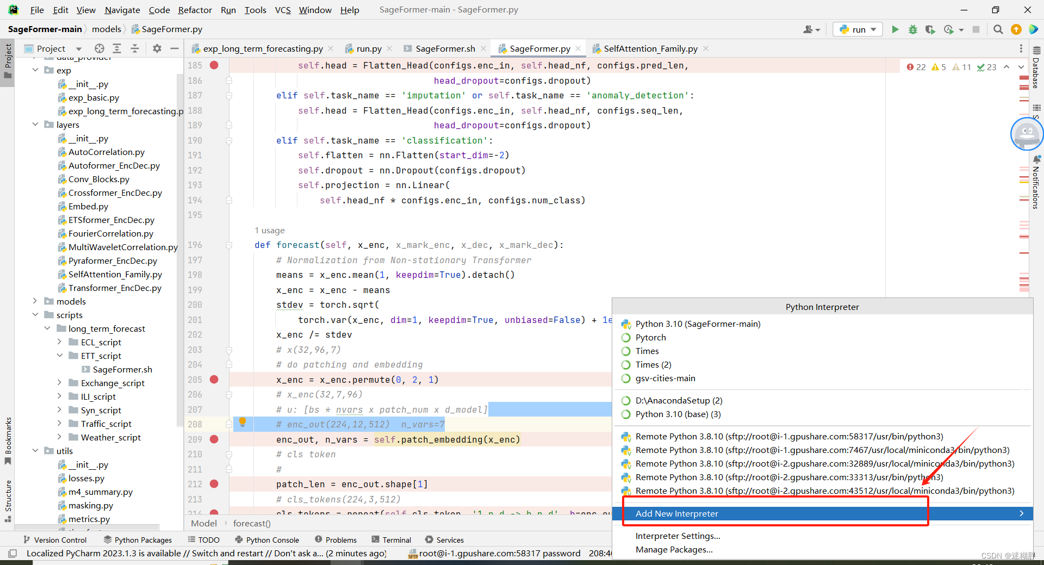Open the Bookmarks side panel
Image resolution: width=1044 pixels, height=565 pixels.
click(8, 440)
